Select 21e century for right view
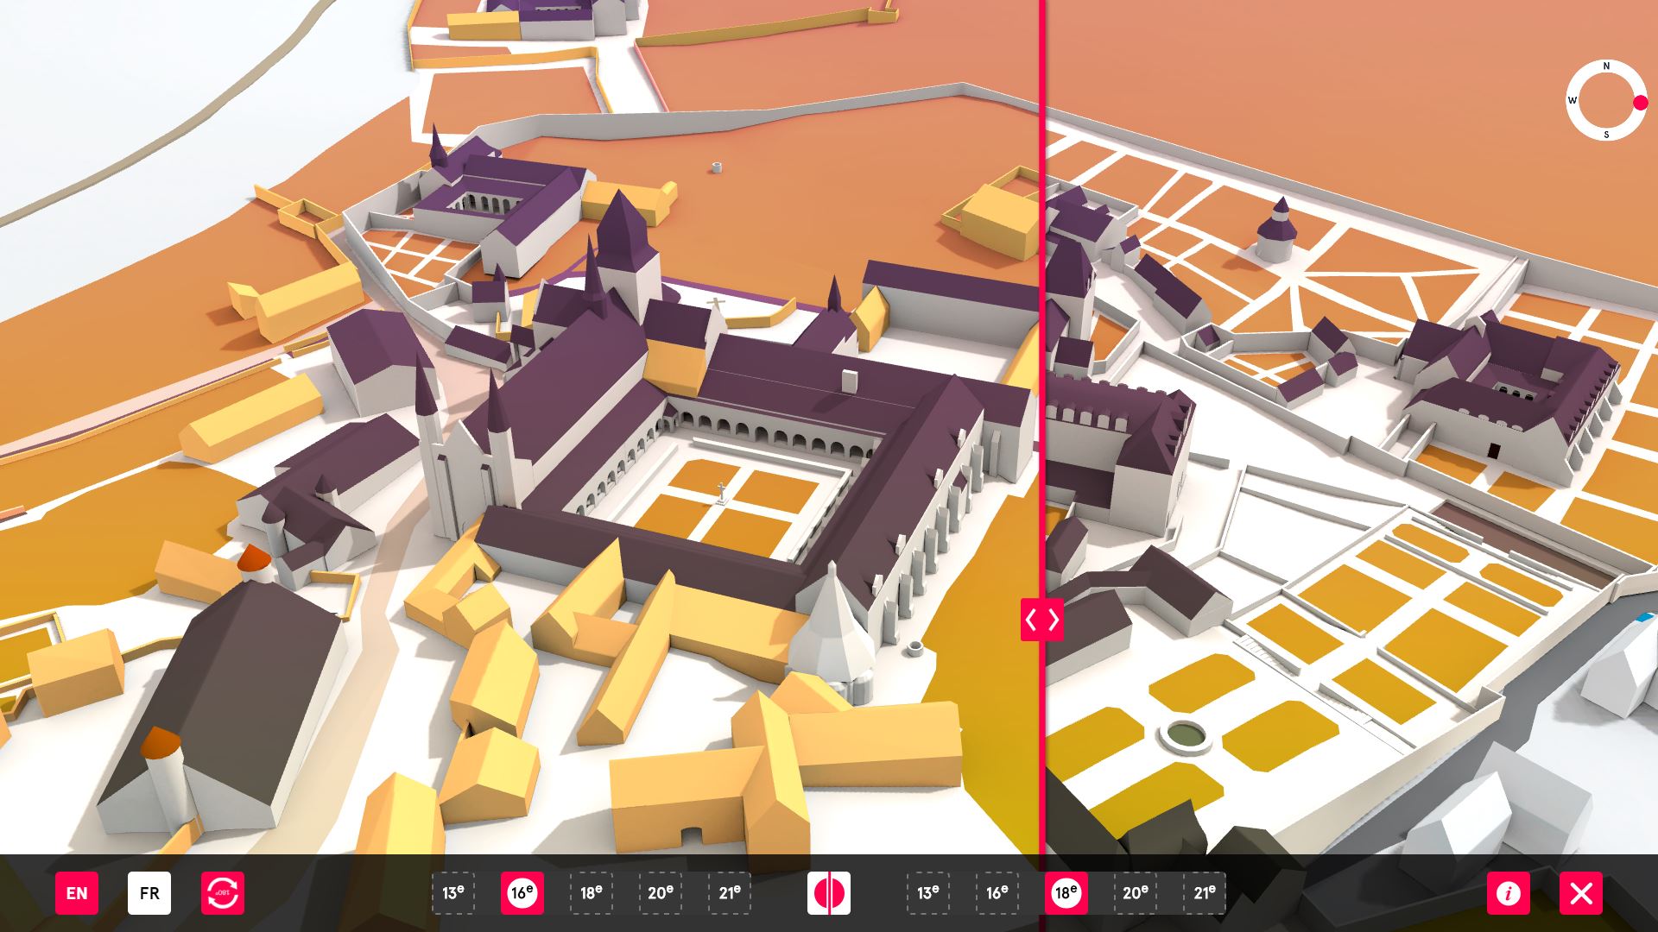The height and width of the screenshot is (932, 1658). click(1205, 893)
